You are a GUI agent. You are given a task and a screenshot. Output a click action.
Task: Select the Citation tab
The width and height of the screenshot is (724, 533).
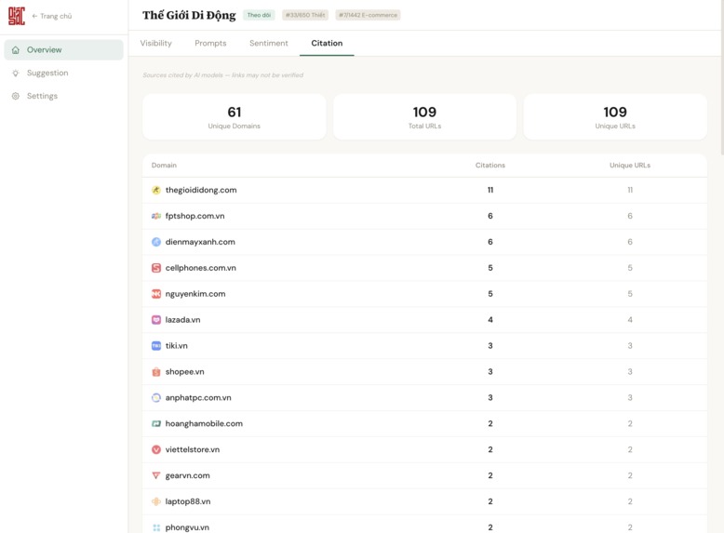pos(327,43)
